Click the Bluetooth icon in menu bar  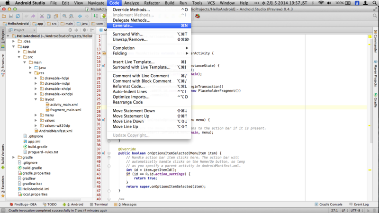313,3
